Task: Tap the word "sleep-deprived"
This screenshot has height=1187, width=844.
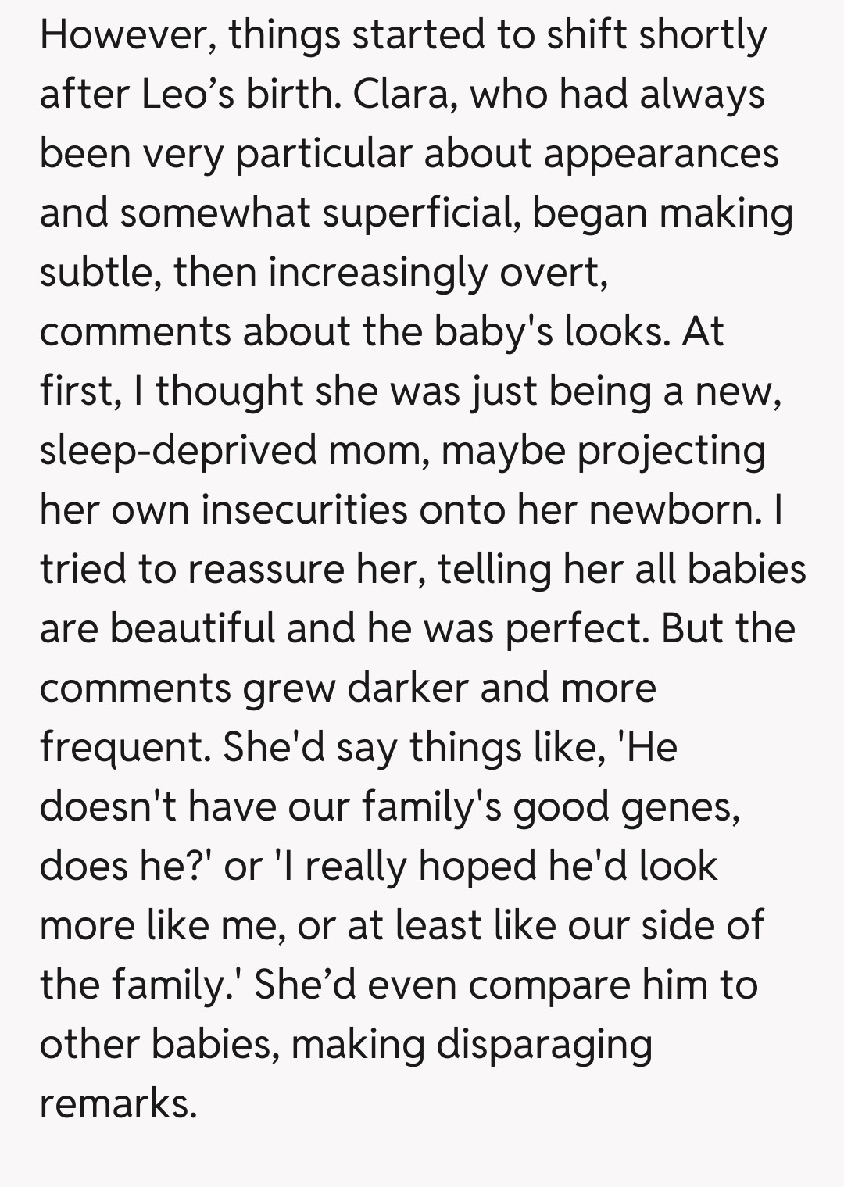Action: tap(177, 451)
